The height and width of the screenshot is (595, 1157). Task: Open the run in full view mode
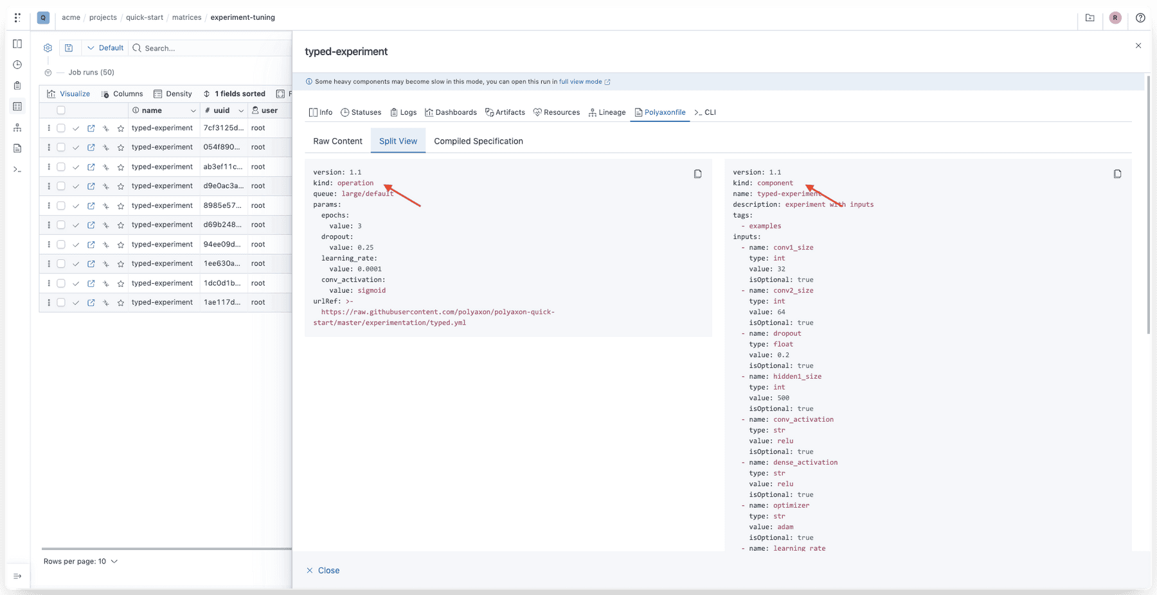(x=580, y=82)
